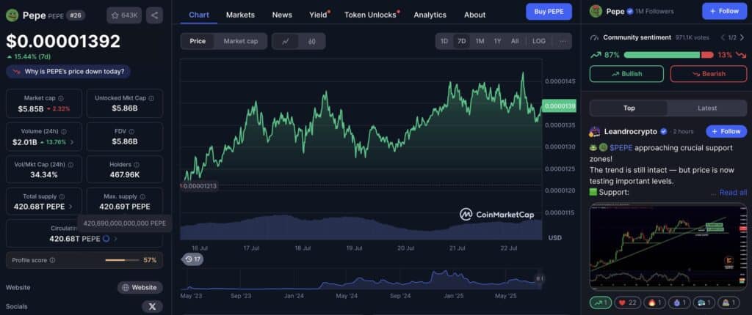Open Market cap info icon
The image size is (752, 315).
click(x=60, y=98)
